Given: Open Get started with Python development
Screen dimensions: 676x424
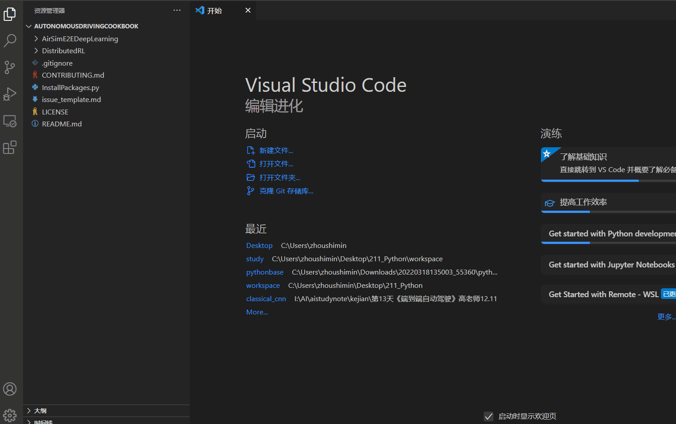Looking at the screenshot, I should (x=608, y=233).
